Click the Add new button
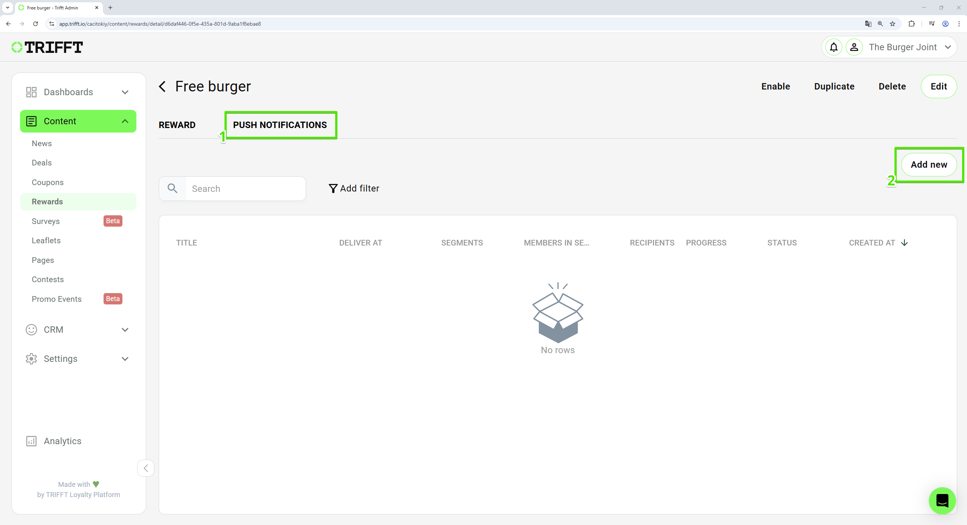This screenshot has height=525, width=967. click(928, 165)
